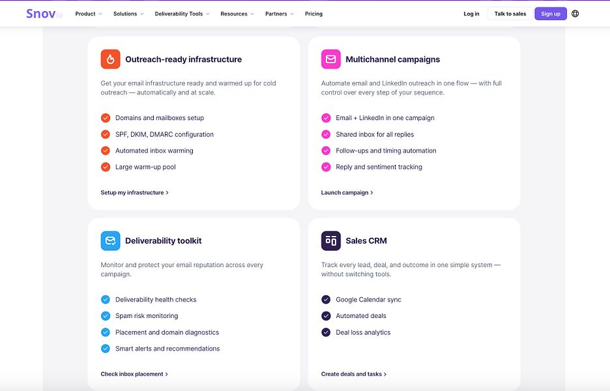The image size is (610, 391).
Task: Click the Talk to sales button
Action: 510,14
